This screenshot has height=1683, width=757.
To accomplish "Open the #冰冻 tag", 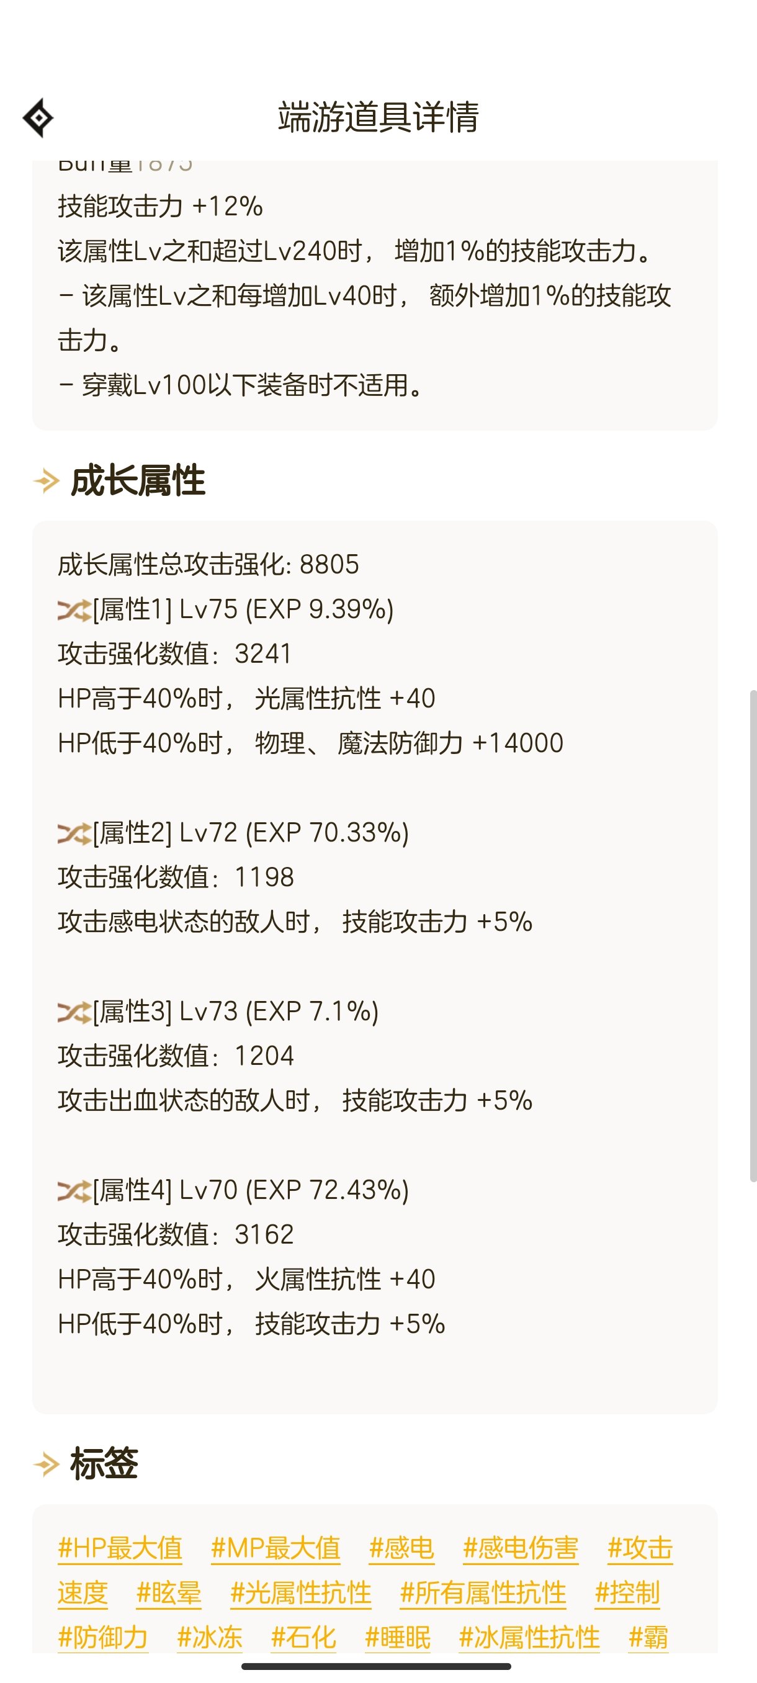I will [x=210, y=1637].
